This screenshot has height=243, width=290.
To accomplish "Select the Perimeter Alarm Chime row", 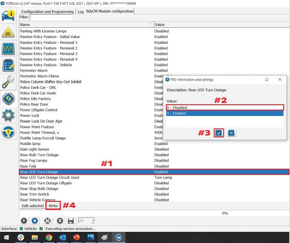I will [x=91, y=76].
